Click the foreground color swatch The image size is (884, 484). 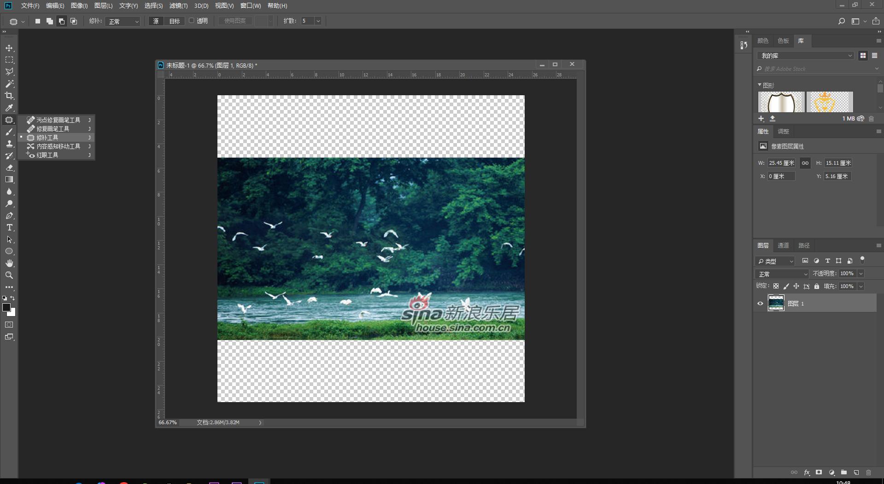tap(6, 307)
